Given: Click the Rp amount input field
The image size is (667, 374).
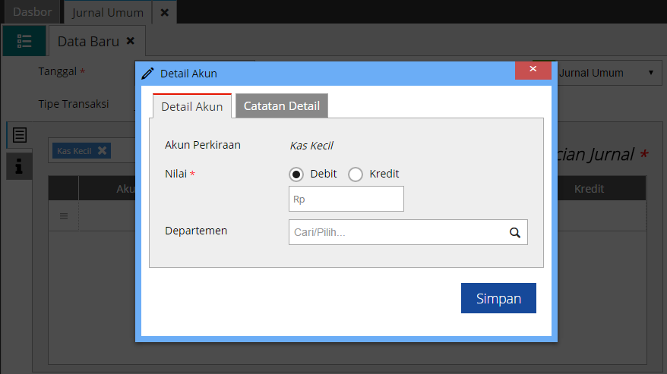Looking at the screenshot, I should [346, 199].
